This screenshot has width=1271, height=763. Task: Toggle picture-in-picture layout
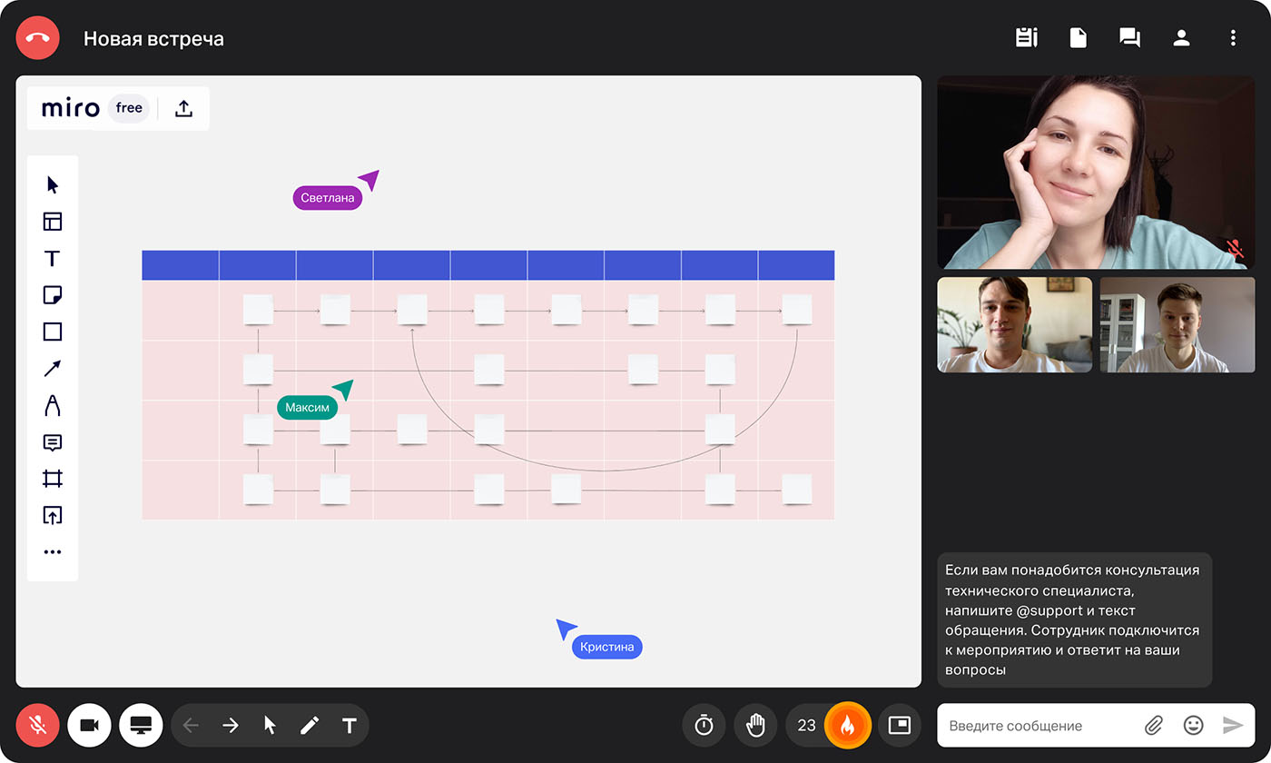899,725
